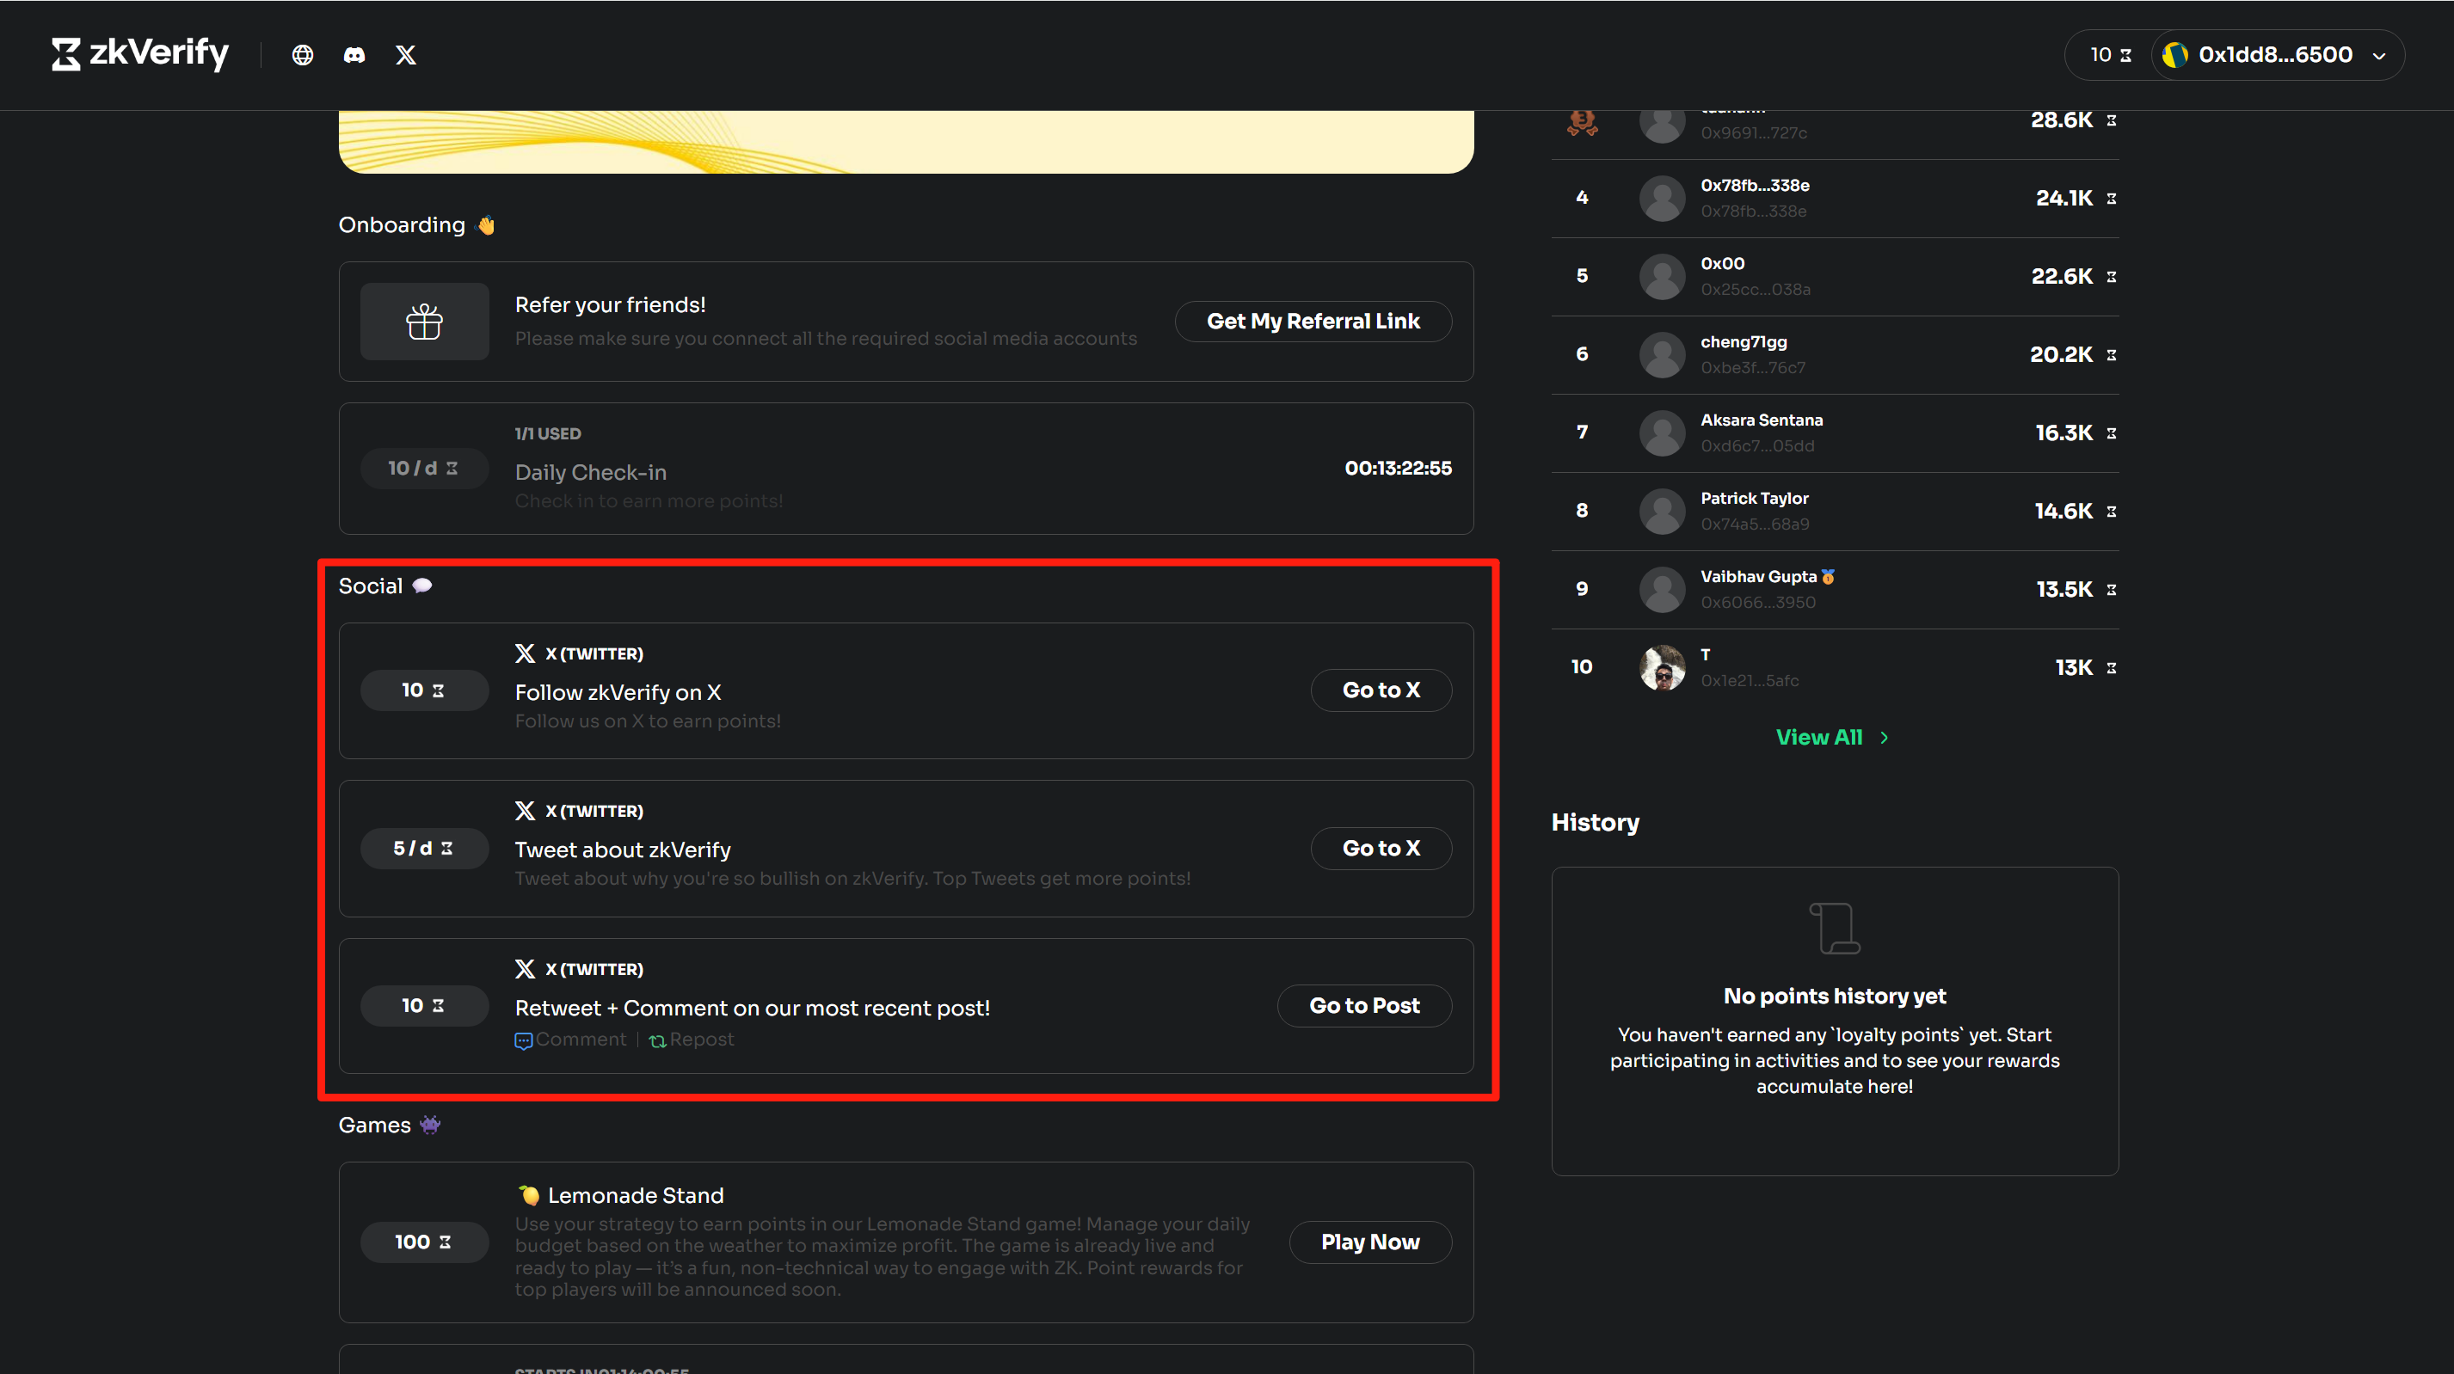The image size is (2454, 1374).
Task: Click avatar of leaderboard user T
Action: click(x=1663, y=667)
